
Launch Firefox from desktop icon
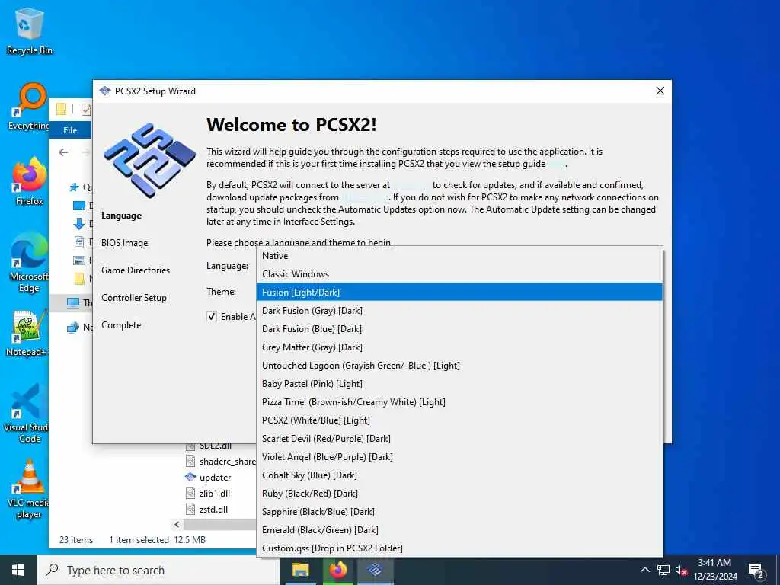click(30, 182)
